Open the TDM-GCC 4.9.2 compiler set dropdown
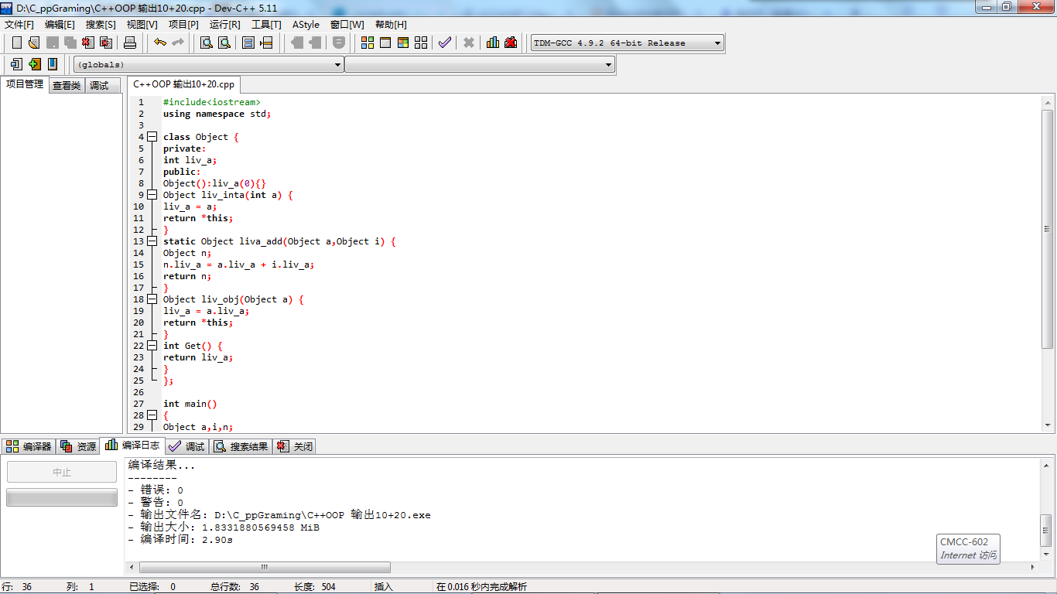The width and height of the screenshot is (1057, 594). [x=628, y=43]
